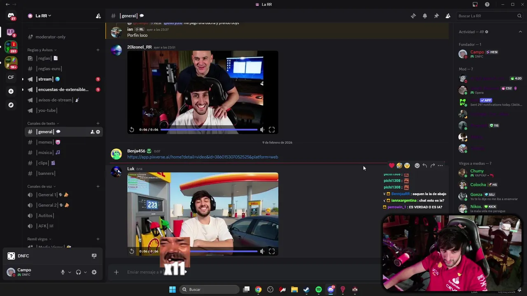
Task: React with heart emoji to message
Action: click(x=392, y=166)
